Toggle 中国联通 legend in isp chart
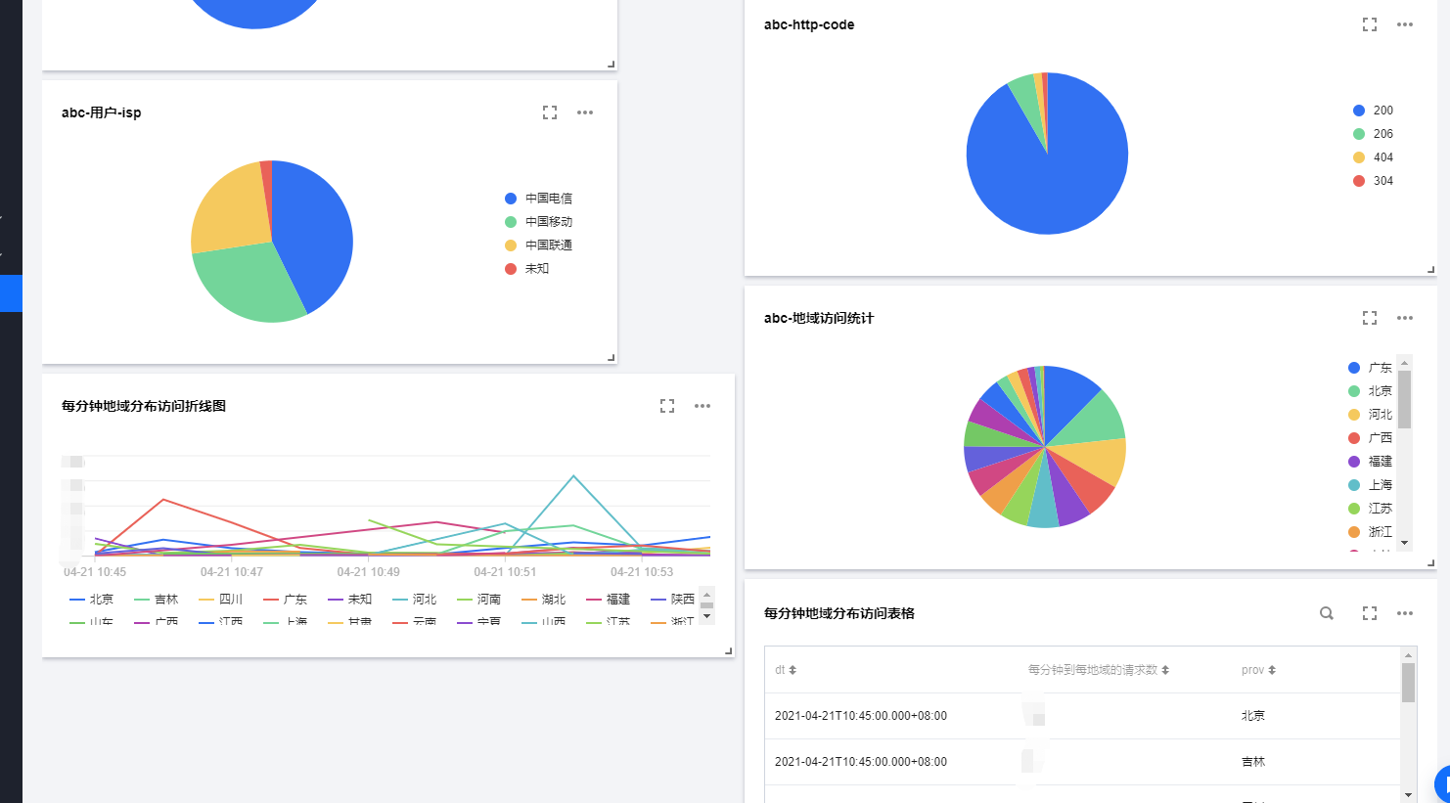This screenshot has width=1450, height=803. coord(539,245)
